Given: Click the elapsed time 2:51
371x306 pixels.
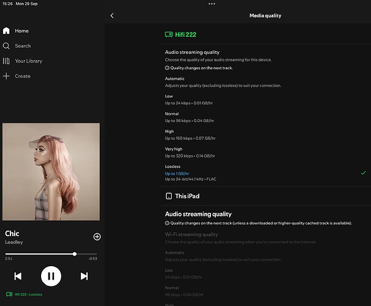Looking at the screenshot, I should [x=9, y=259].
